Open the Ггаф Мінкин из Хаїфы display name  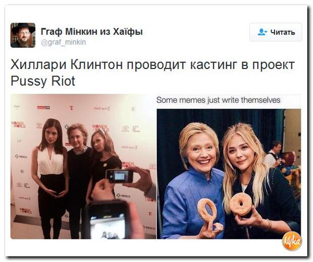tap(92, 31)
